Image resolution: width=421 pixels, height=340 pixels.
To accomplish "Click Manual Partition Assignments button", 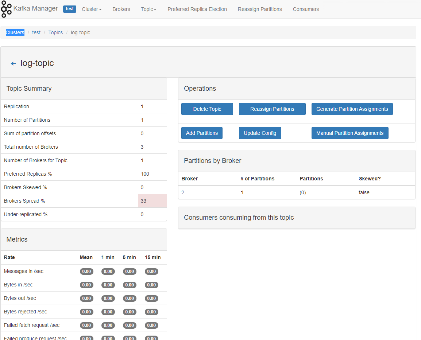I will pos(350,133).
